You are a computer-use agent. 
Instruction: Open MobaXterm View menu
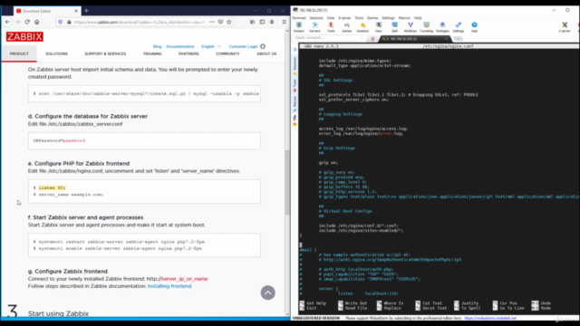[330, 18]
